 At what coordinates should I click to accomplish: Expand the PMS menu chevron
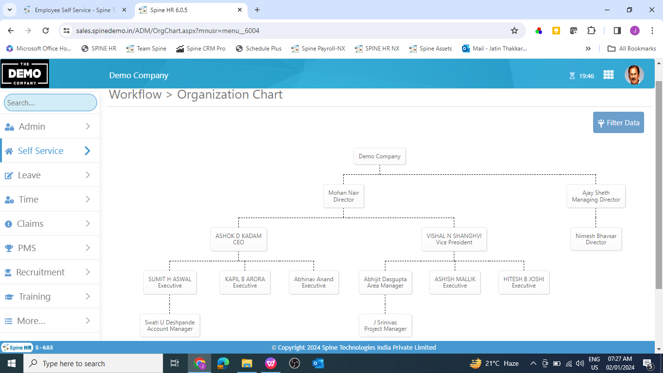tap(88, 248)
